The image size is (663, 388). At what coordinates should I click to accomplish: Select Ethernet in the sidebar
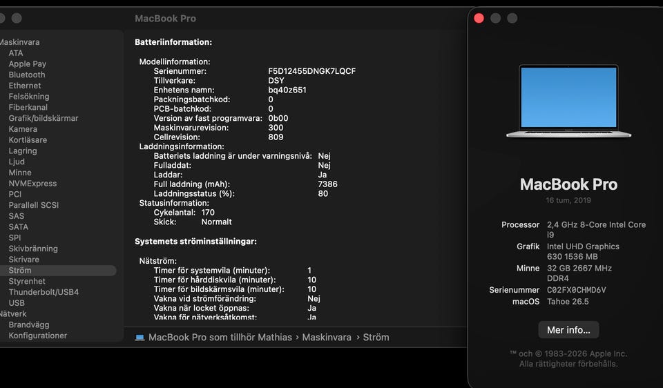25,86
